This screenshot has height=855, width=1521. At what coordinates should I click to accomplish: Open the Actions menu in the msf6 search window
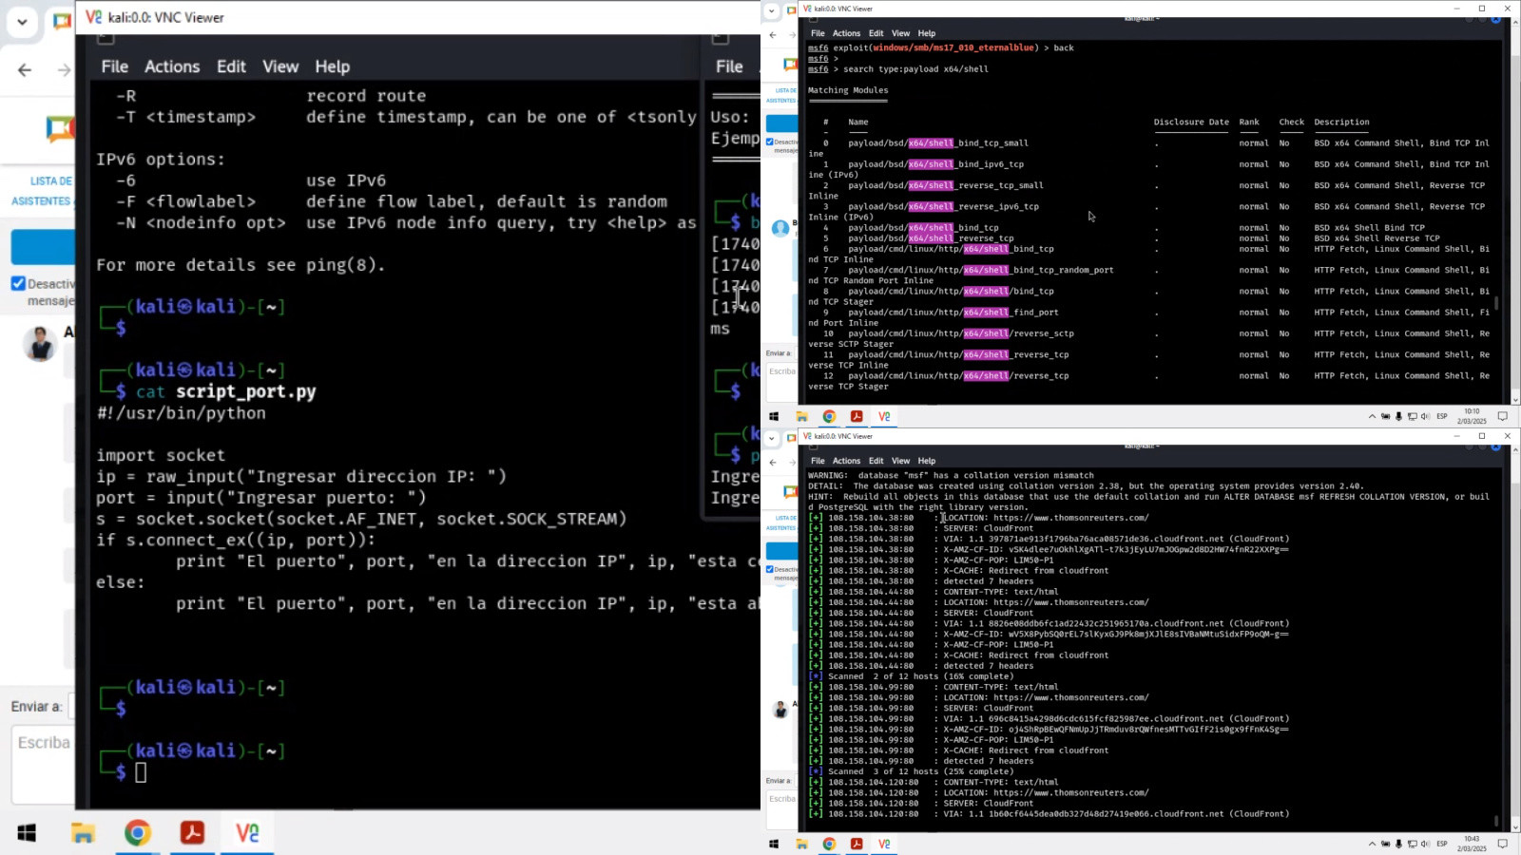846,33
